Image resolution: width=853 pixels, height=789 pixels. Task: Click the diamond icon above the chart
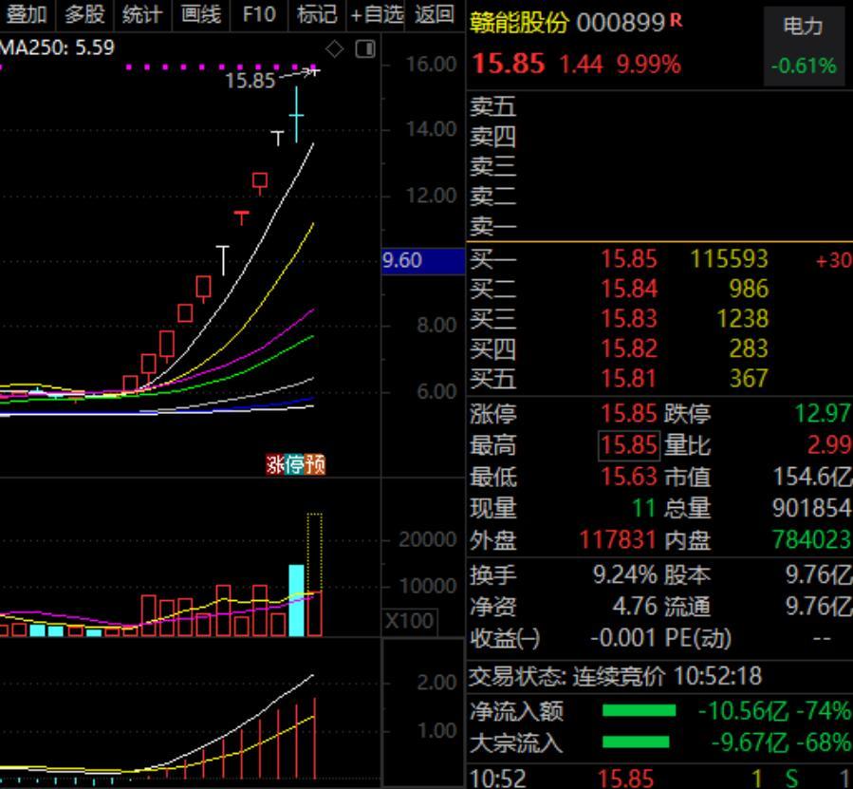pos(334,49)
